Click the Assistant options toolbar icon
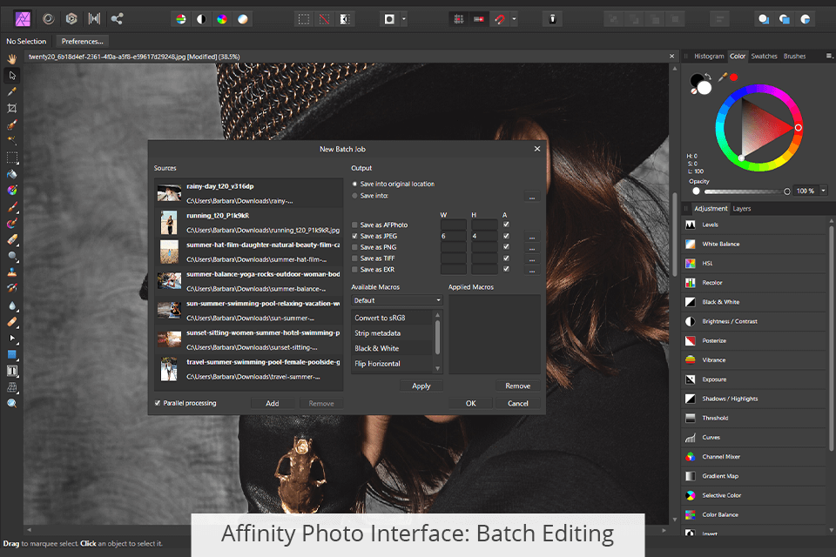 [552, 19]
